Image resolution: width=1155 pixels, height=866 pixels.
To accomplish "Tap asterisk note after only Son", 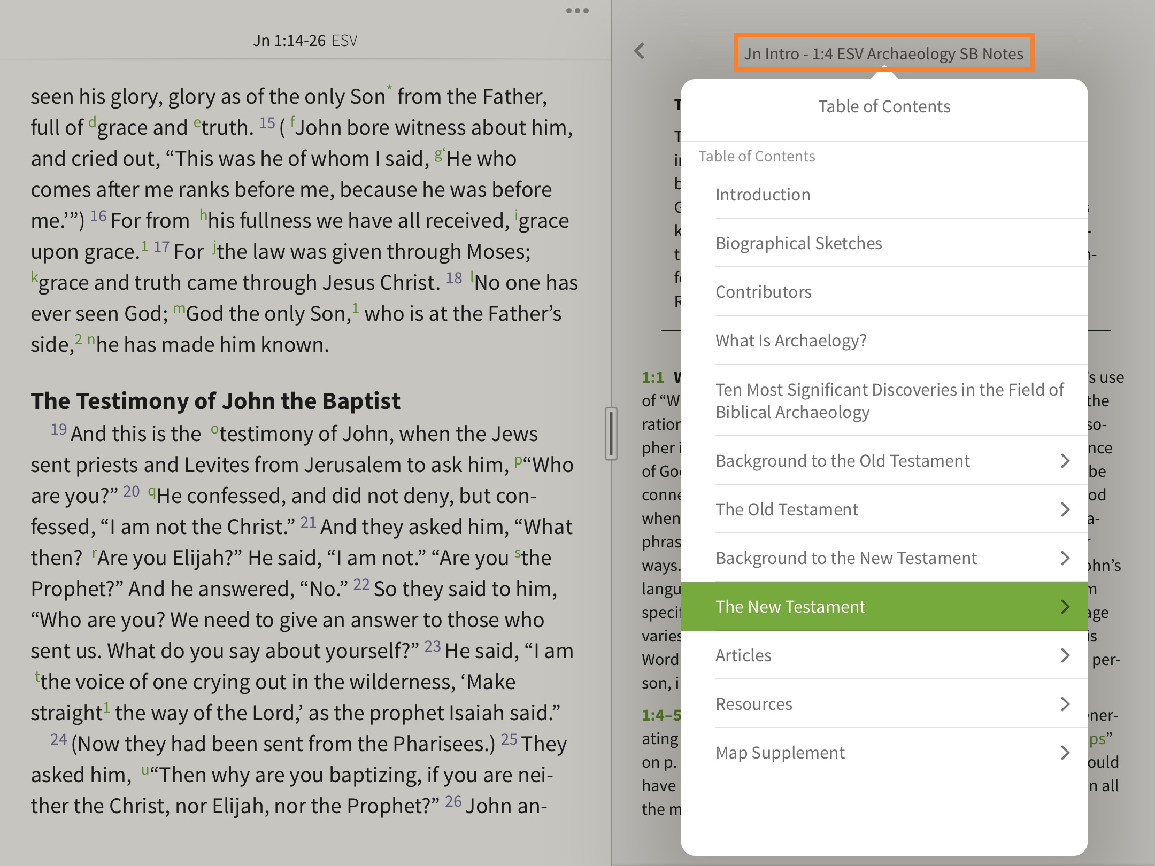I will click(x=389, y=88).
